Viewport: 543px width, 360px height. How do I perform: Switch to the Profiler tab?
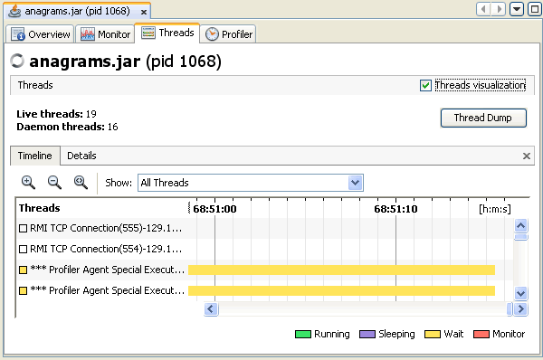point(228,34)
